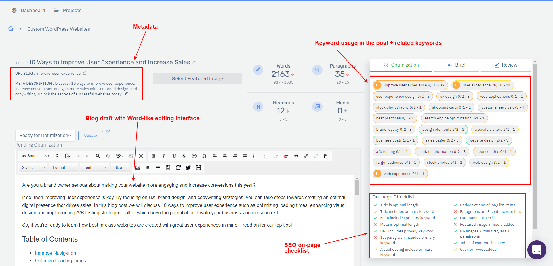Open the Styles dropdown
The width and height of the screenshot is (553, 266).
tap(33, 168)
